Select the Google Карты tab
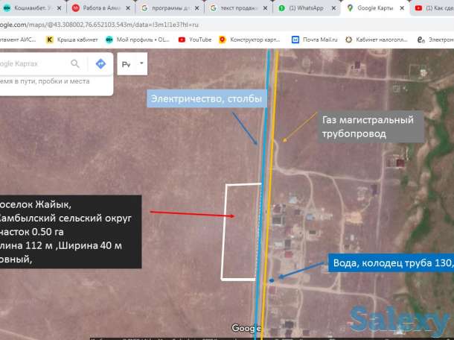The width and height of the screenshot is (454, 340). coord(375,8)
